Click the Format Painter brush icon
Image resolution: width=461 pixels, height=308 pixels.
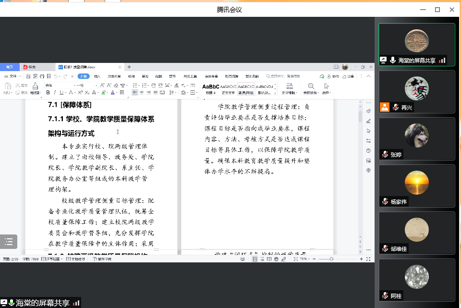[35, 86]
